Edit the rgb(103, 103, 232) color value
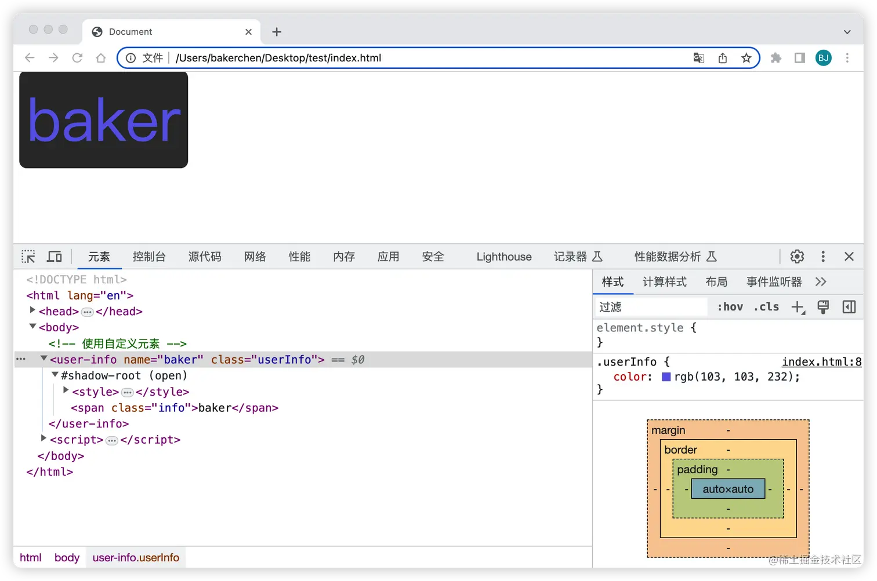 coord(735,377)
